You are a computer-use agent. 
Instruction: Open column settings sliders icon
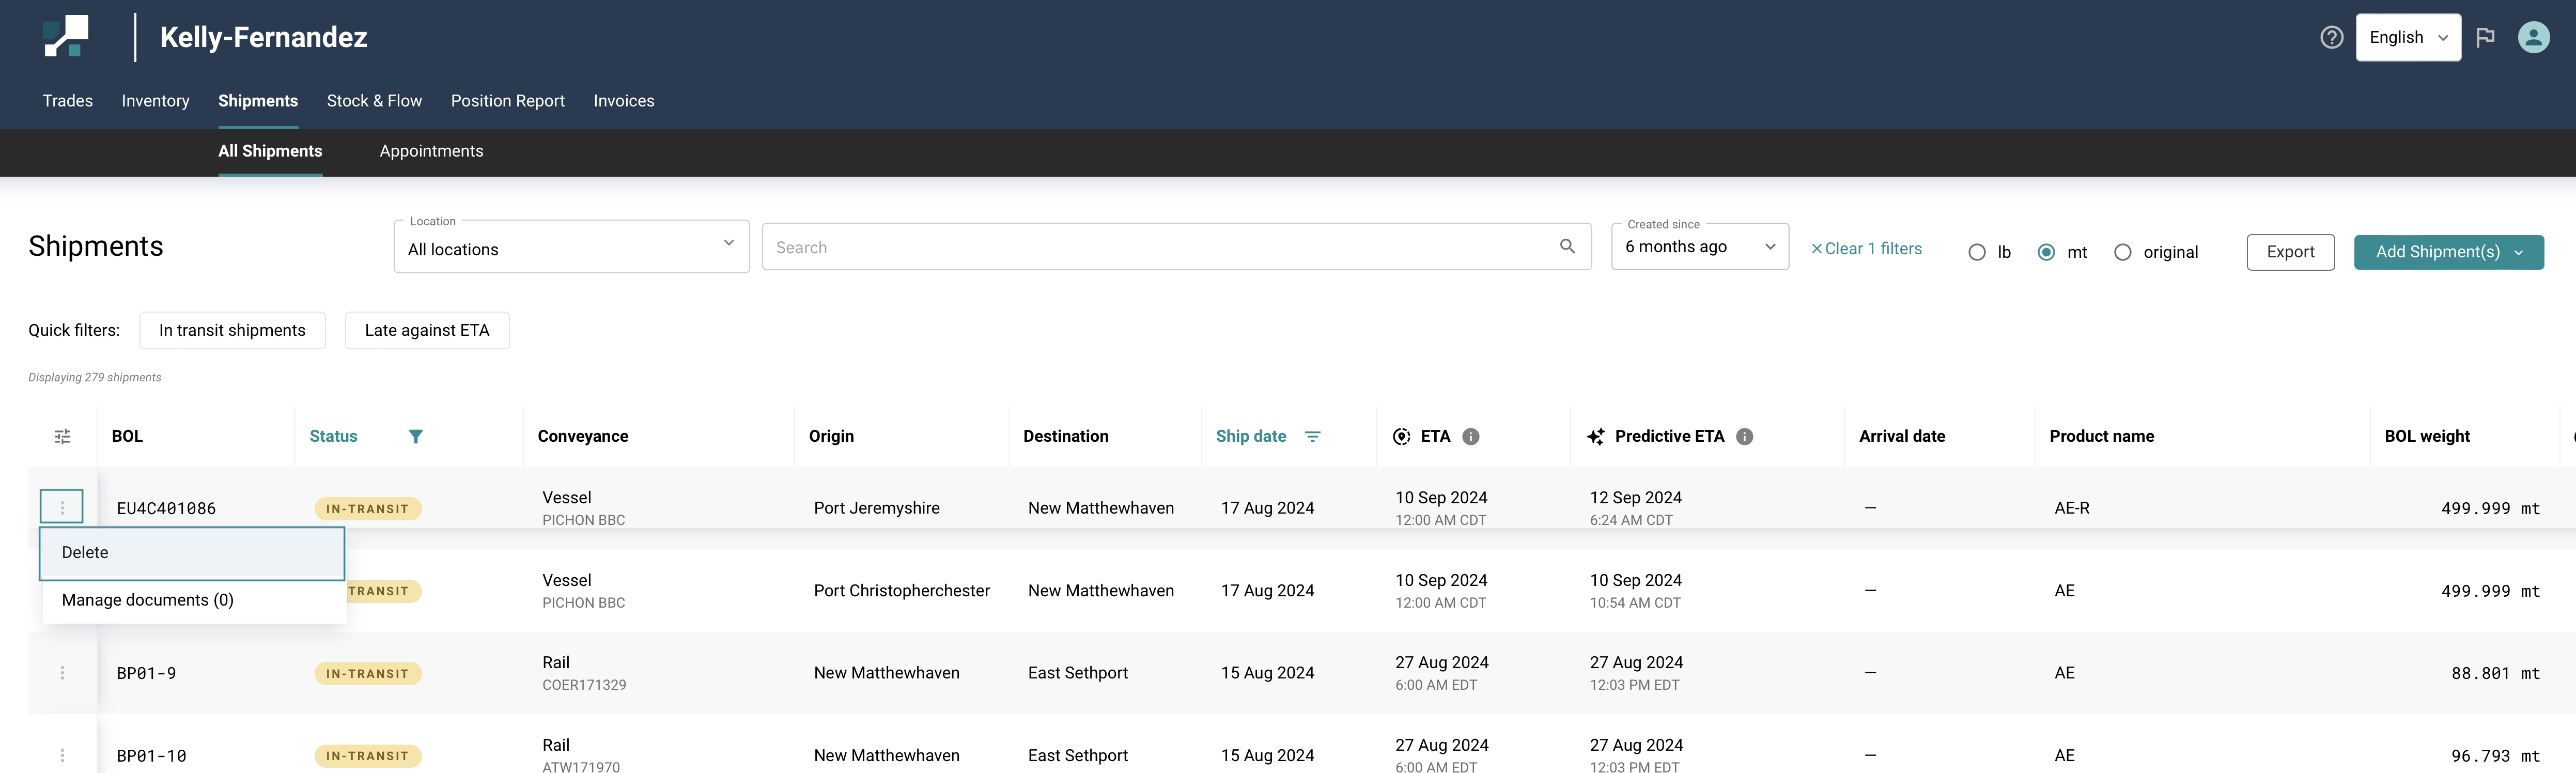(x=62, y=437)
